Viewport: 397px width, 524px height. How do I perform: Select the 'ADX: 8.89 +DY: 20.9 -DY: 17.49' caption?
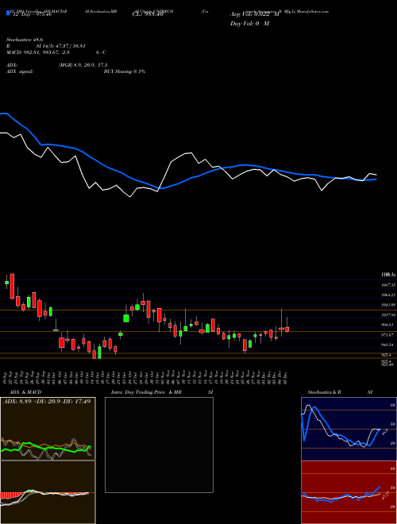pyautogui.click(x=47, y=401)
